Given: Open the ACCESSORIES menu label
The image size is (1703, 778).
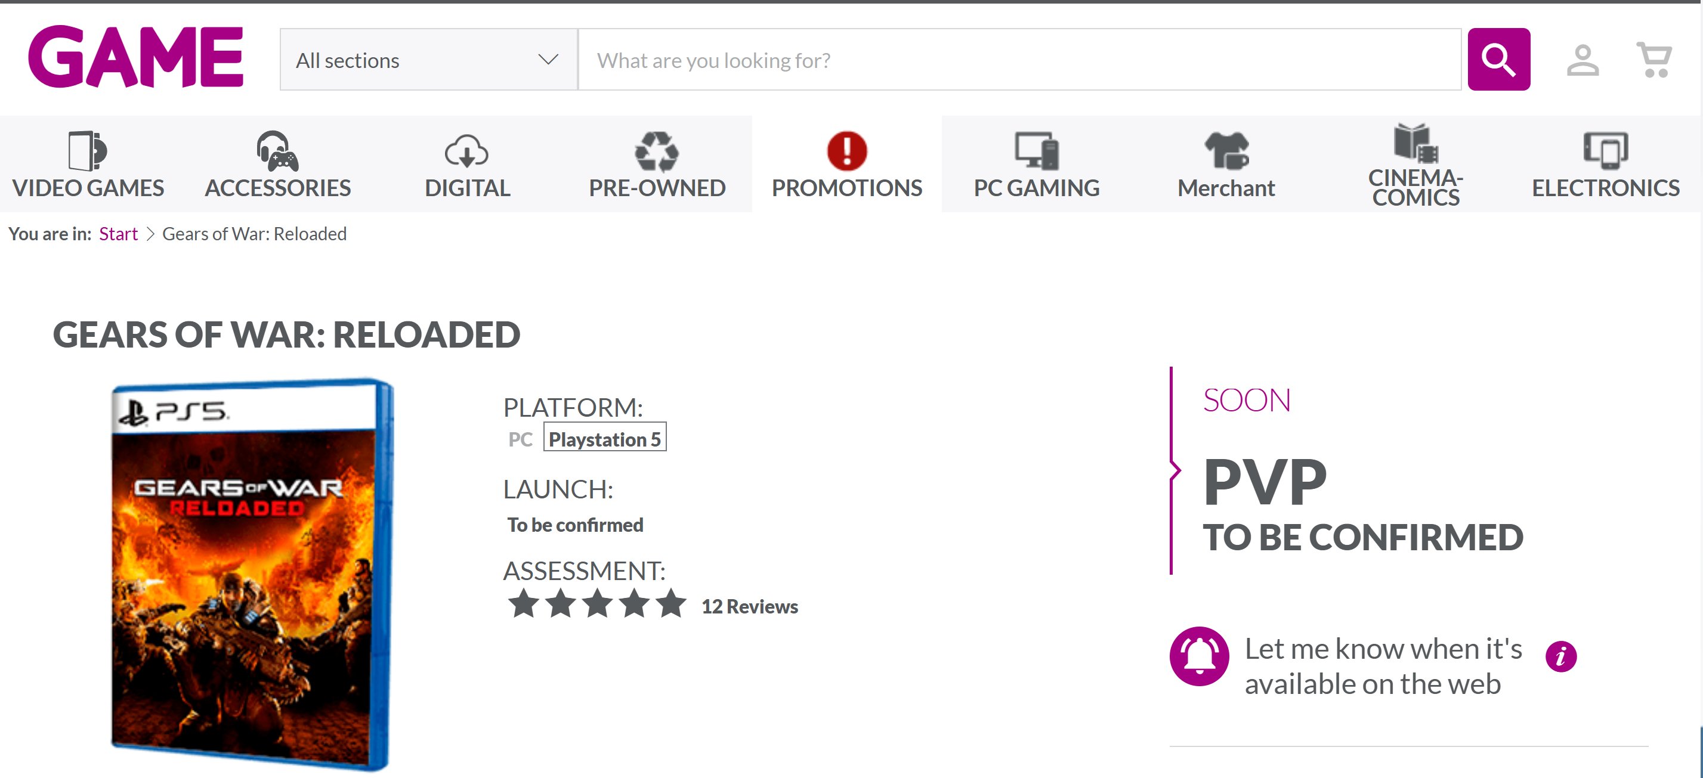Looking at the screenshot, I should point(277,188).
